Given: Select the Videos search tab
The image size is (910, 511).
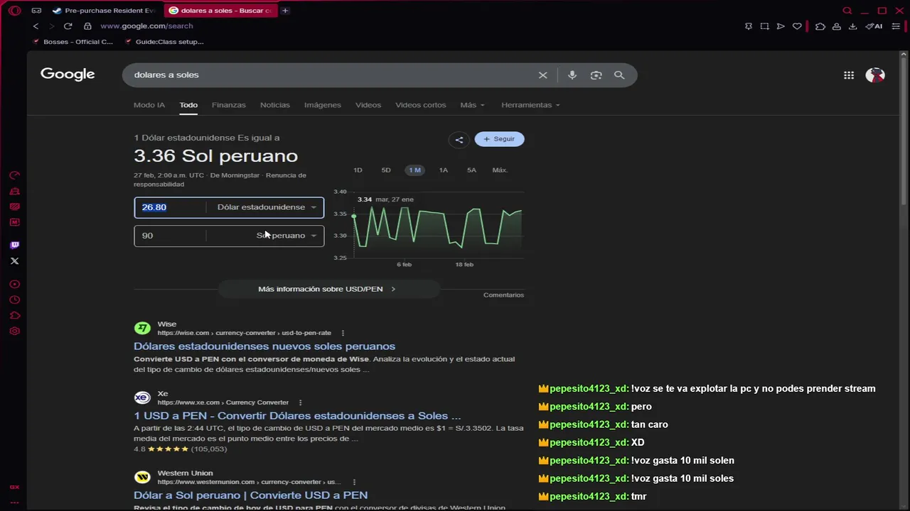Looking at the screenshot, I should [x=368, y=105].
